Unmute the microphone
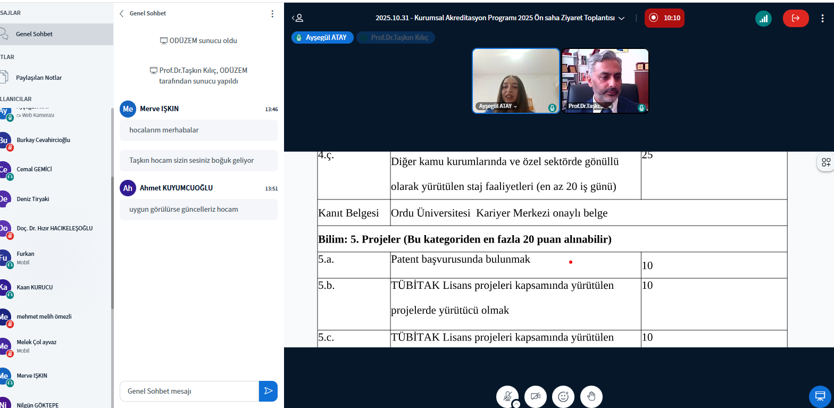Viewport: 834px width, 408px height. [x=507, y=396]
